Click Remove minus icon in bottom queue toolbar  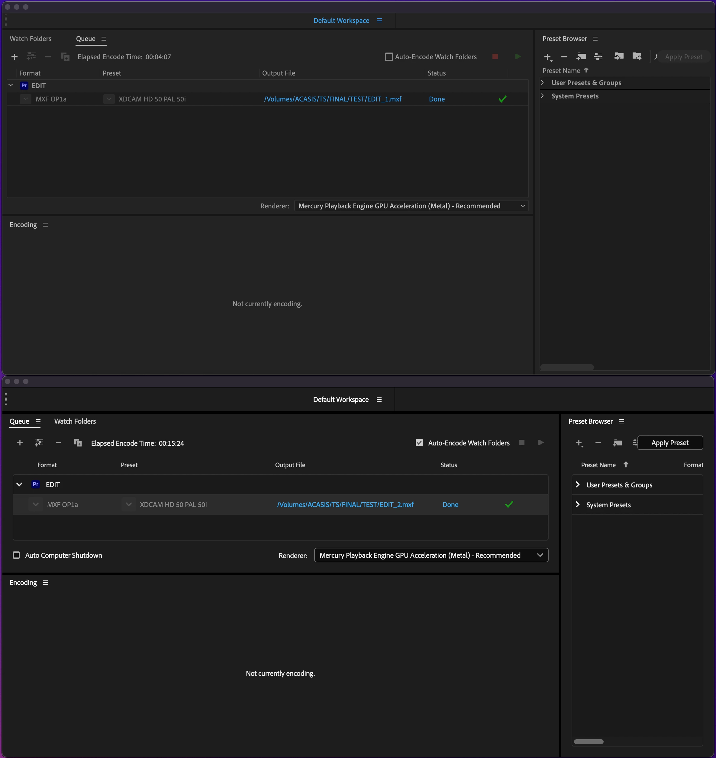[58, 442]
